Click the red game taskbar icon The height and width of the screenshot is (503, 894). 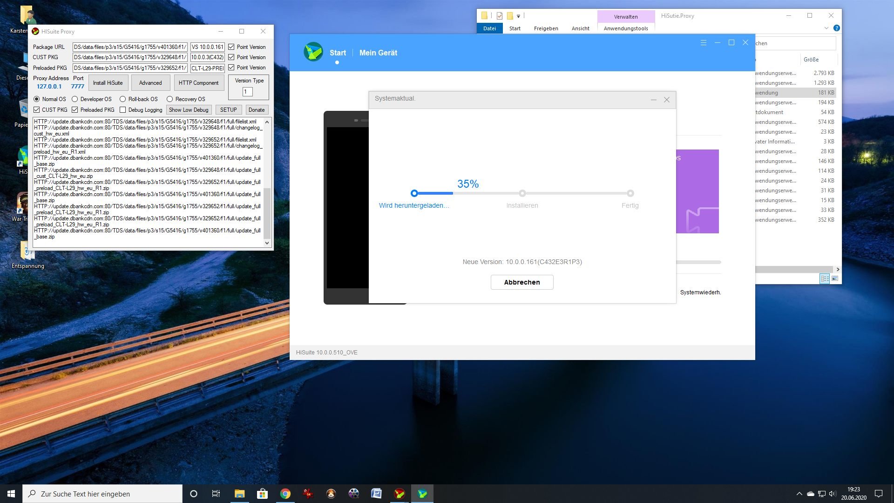pyautogui.click(x=308, y=494)
